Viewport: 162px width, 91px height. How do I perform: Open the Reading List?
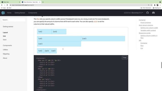point(157,8)
